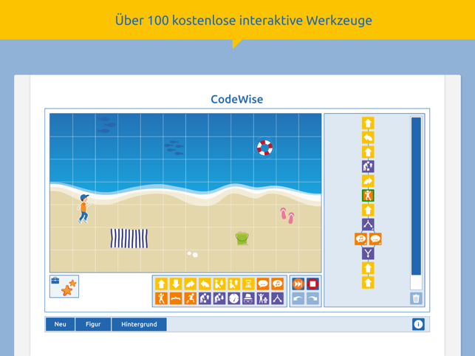
Task: Pick the running figure command
Action: click(x=191, y=298)
